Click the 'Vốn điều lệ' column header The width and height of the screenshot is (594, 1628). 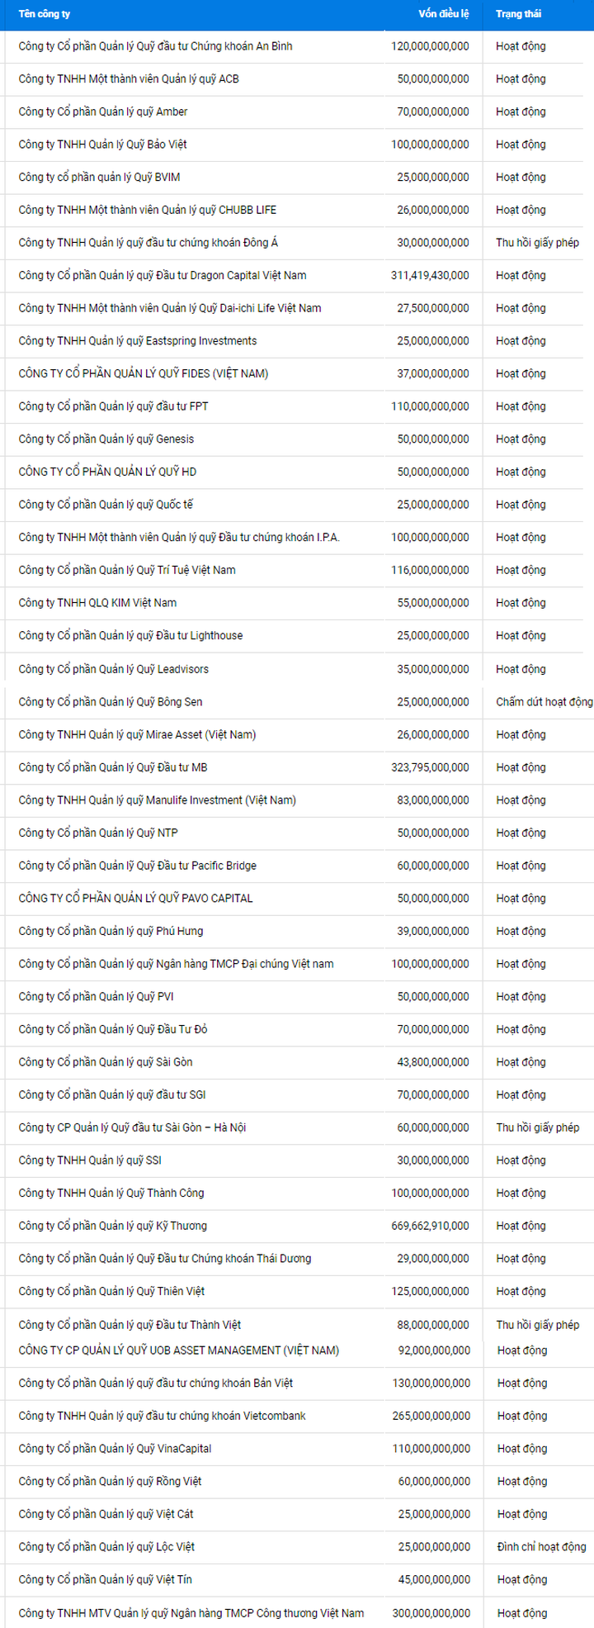(443, 14)
